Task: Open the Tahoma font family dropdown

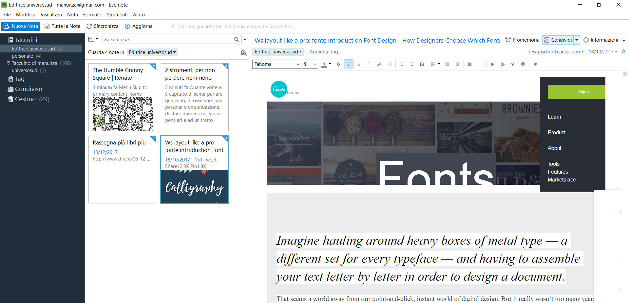Action: pos(277,64)
